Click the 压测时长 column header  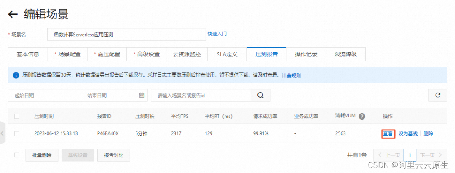click(145, 116)
